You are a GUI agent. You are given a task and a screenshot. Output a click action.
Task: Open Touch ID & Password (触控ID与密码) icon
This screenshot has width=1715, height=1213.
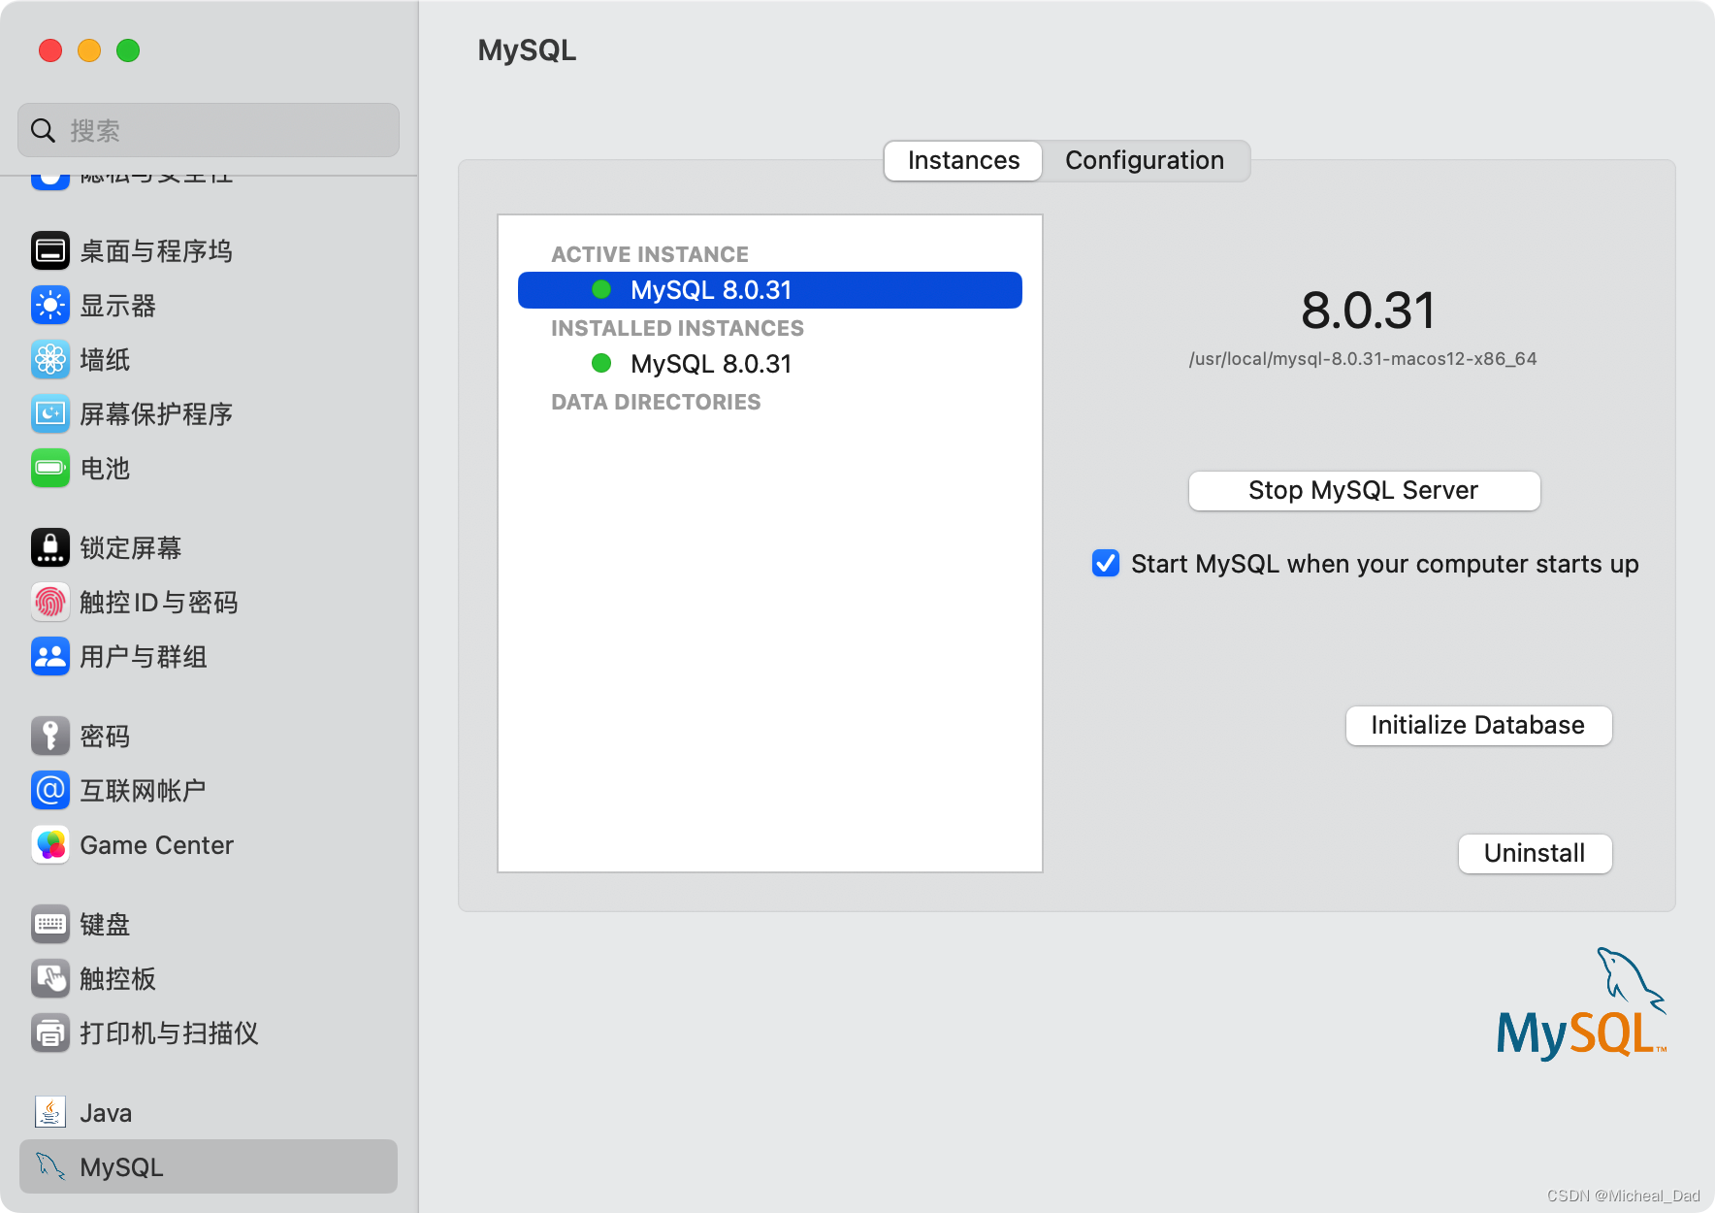[x=50, y=603]
